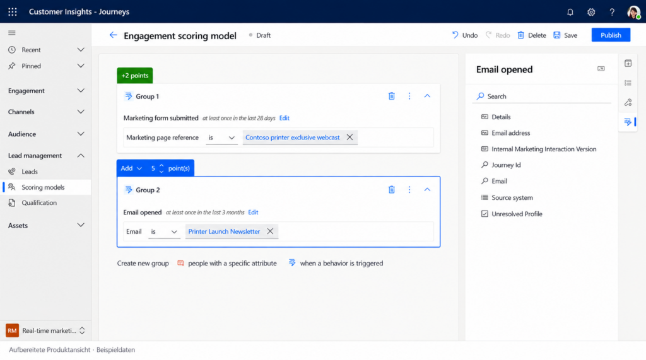The height and width of the screenshot is (360, 646).
Task: Open the user profile avatar
Action: [633, 12]
